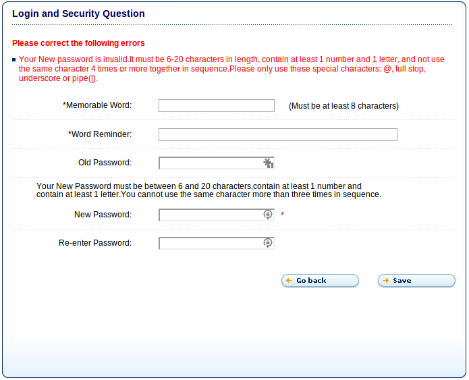
Task: Click the "Login and Security Question" heading
Action: 78,13
